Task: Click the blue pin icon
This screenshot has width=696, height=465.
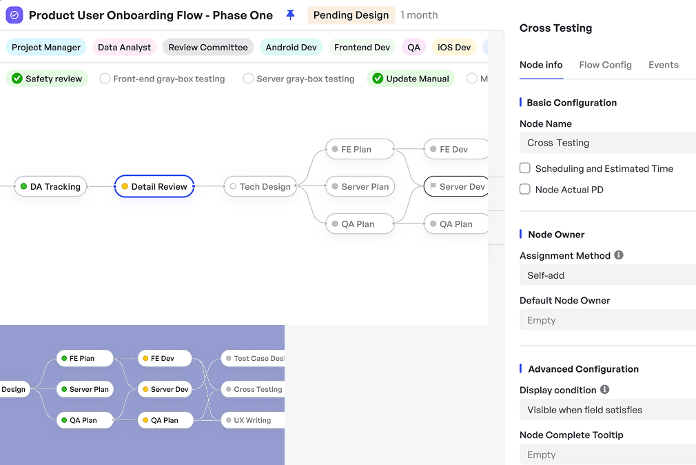Action: 290,15
